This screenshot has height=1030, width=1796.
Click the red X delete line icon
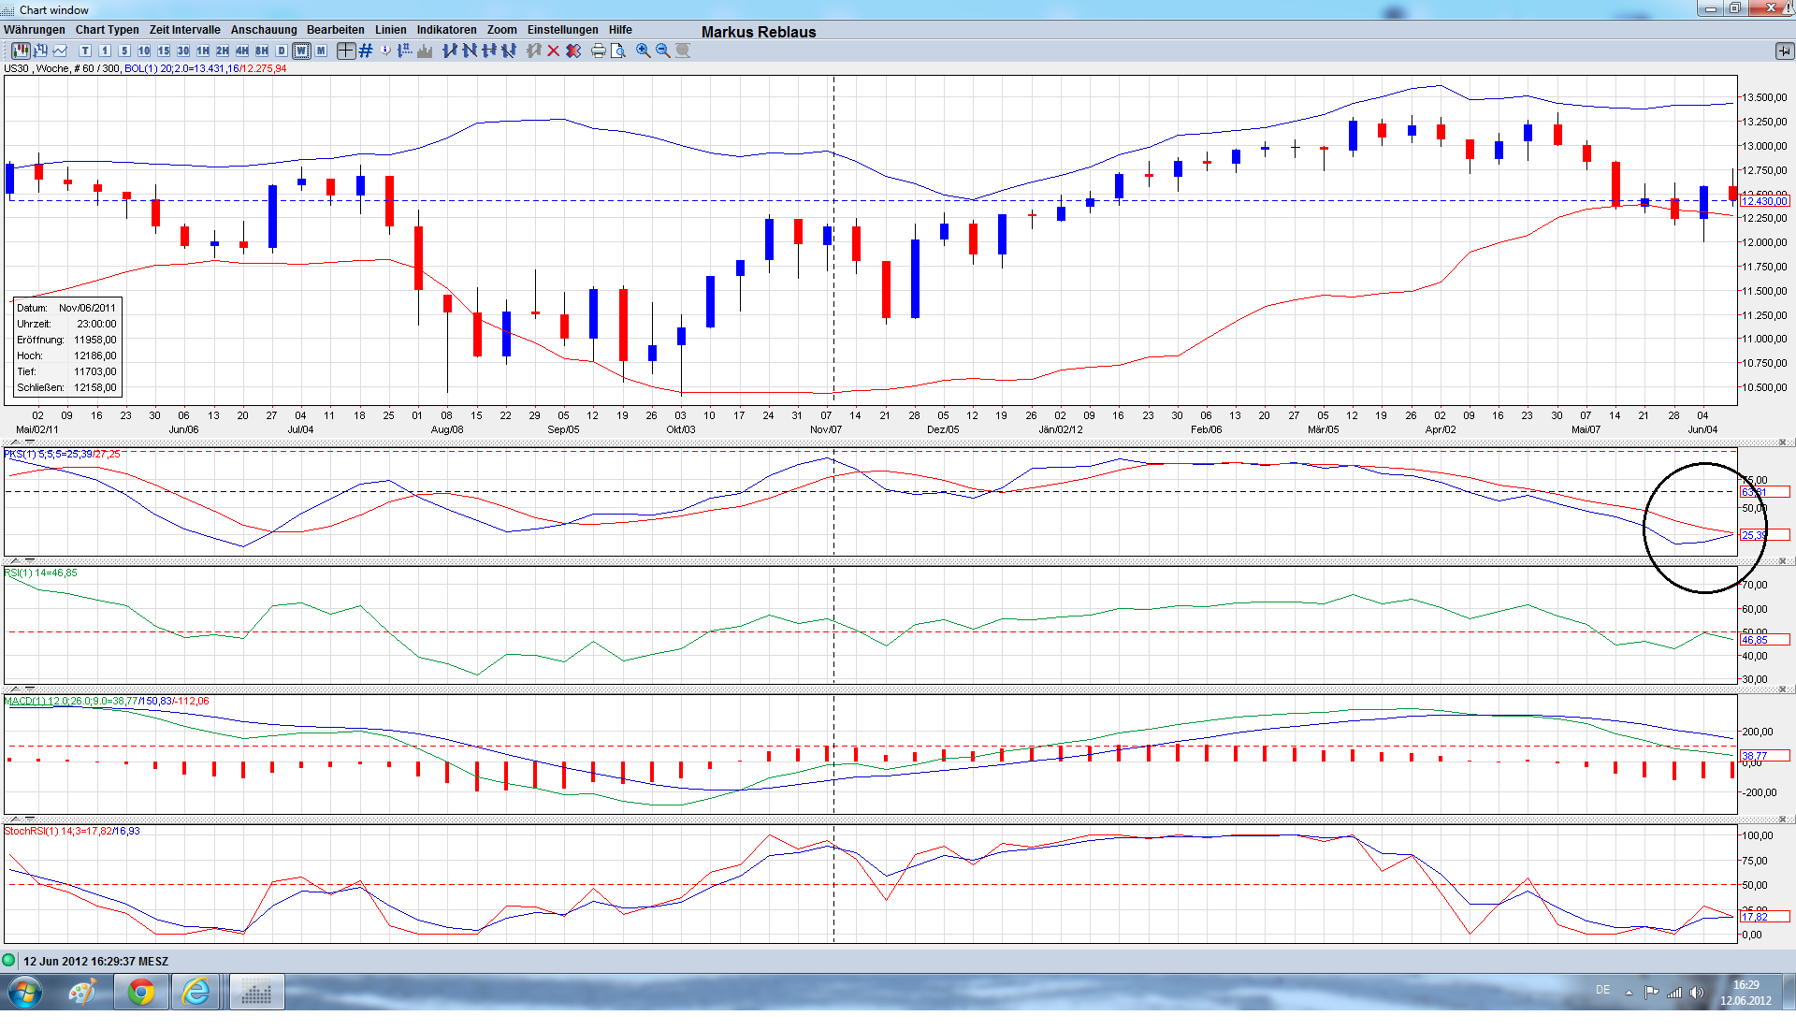point(554,51)
